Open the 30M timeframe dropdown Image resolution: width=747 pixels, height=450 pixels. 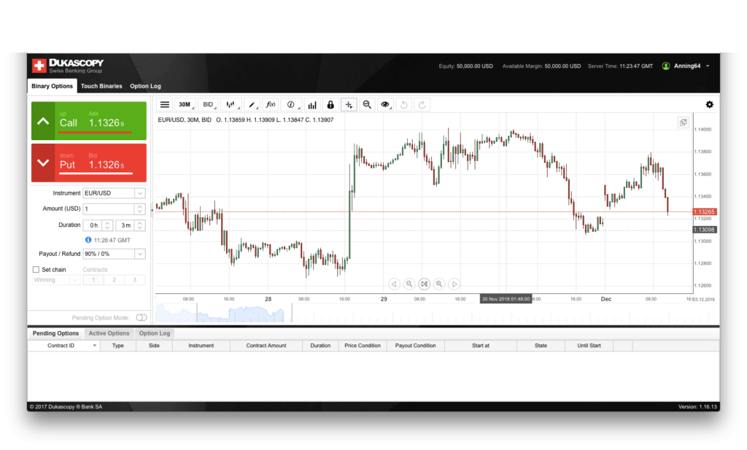tap(185, 105)
